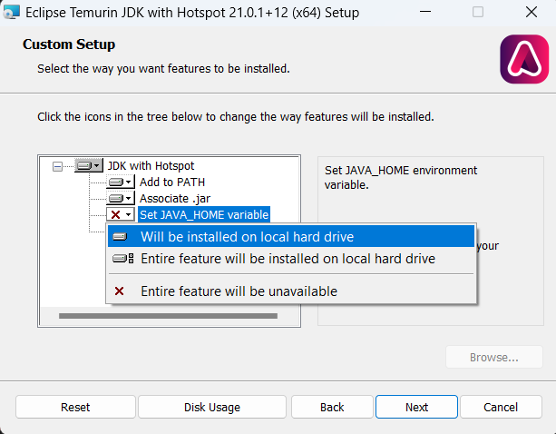
Task: Choose 'Entire feature will be installed on local hard drive'
Action: point(291,259)
